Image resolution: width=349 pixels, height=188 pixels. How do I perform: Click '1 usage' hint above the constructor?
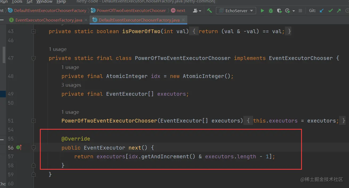(70, 112)
